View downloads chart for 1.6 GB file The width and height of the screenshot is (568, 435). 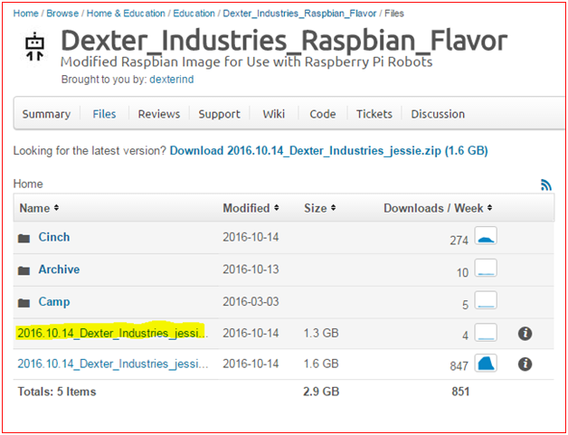pyautogui.click(x=486, y=363)
